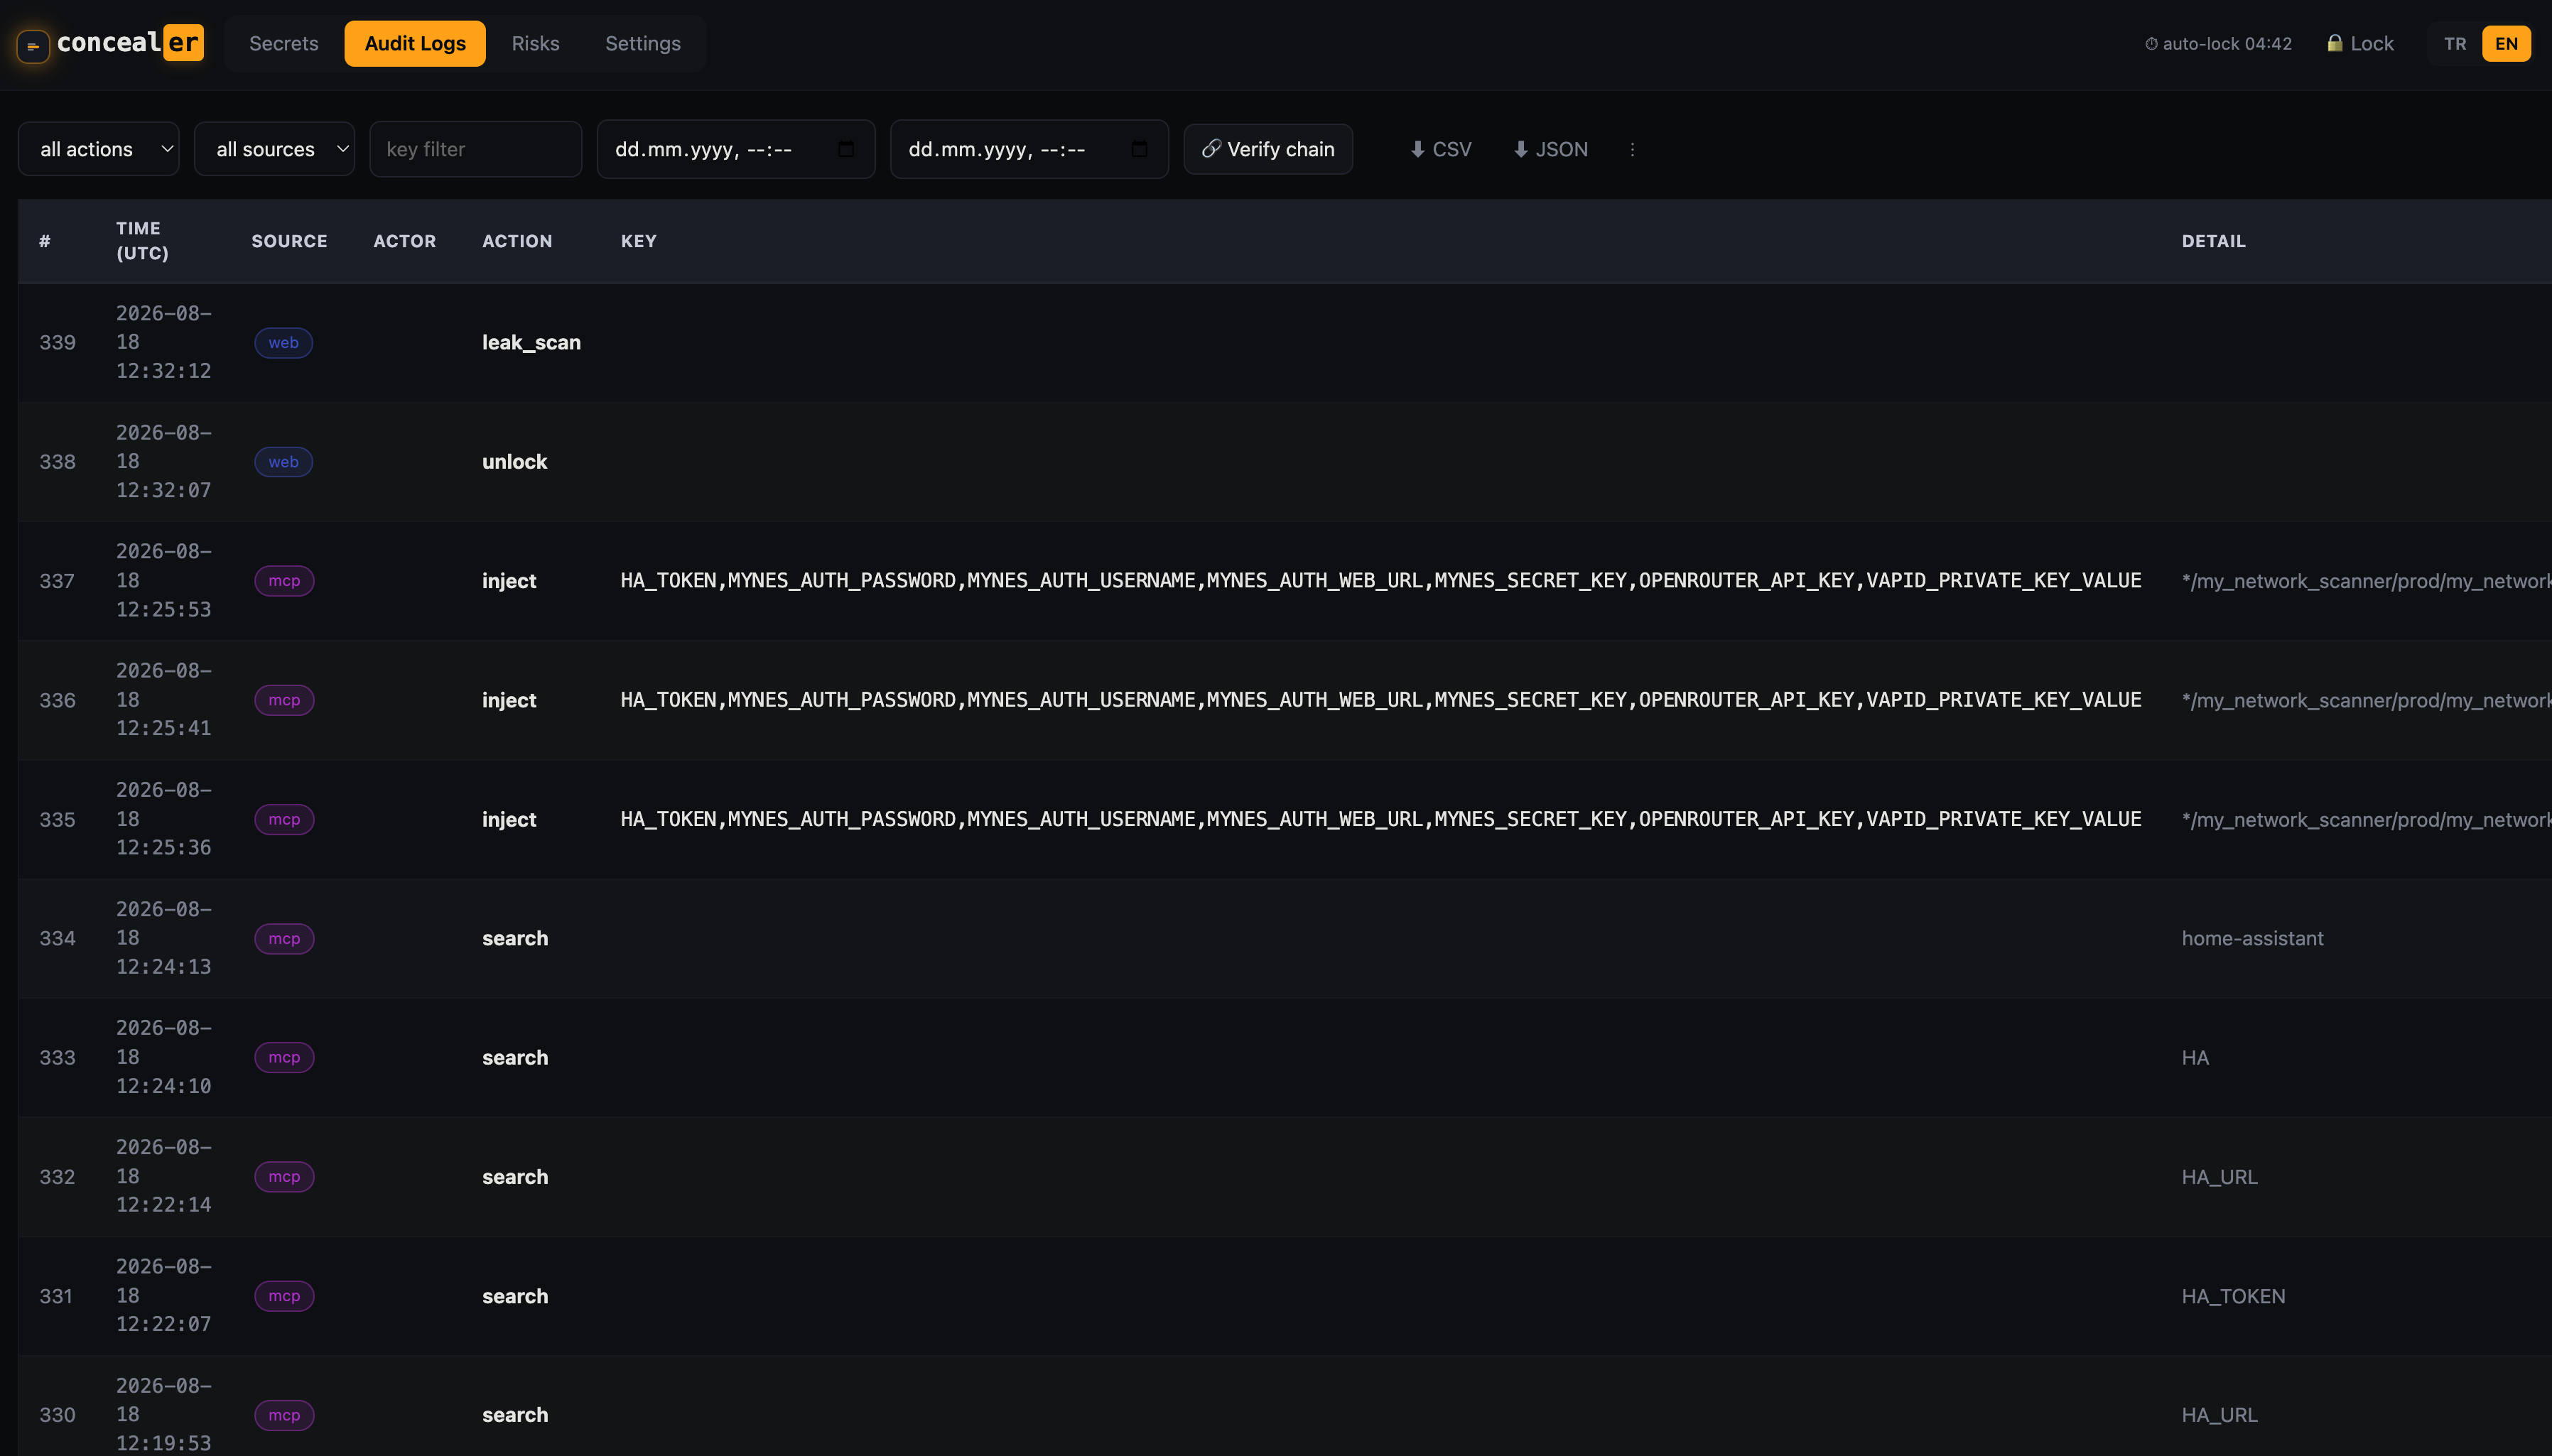Viewport: 2552px width, 1456px height.
Task: Click unlock action in row 338
Action: [514, 461]
